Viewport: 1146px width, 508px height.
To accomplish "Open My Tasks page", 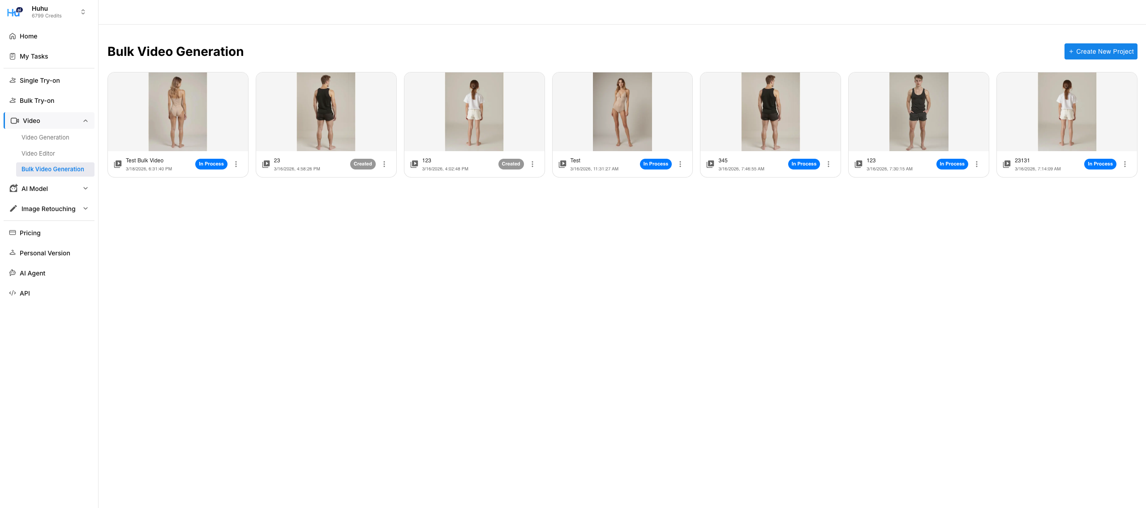I will (49, 56).
